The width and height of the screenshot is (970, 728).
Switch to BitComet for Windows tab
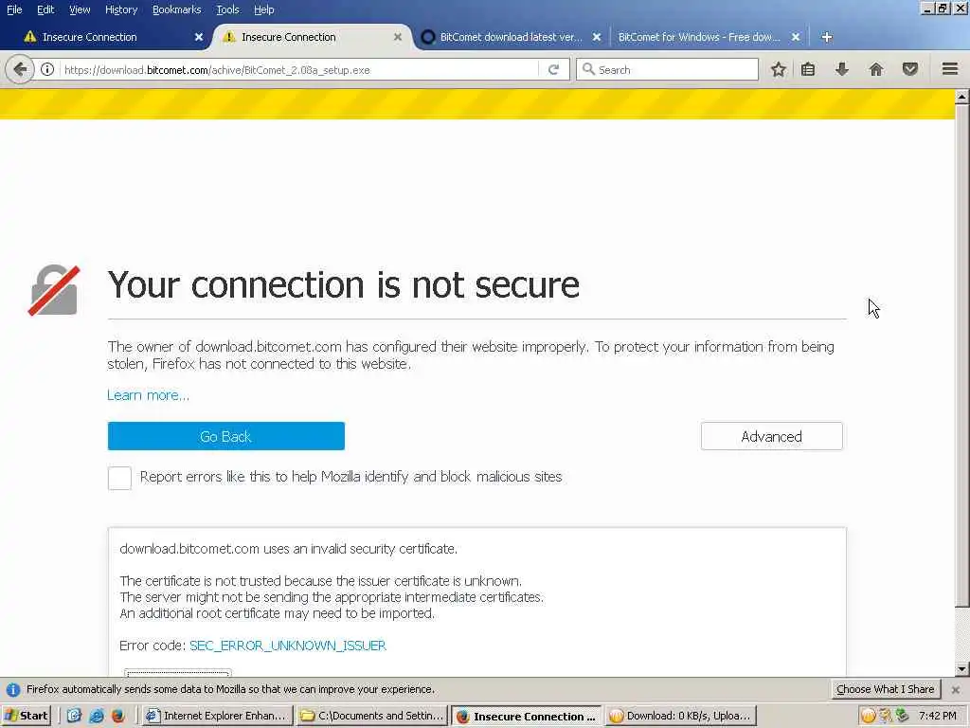click(x=709, y=37)
